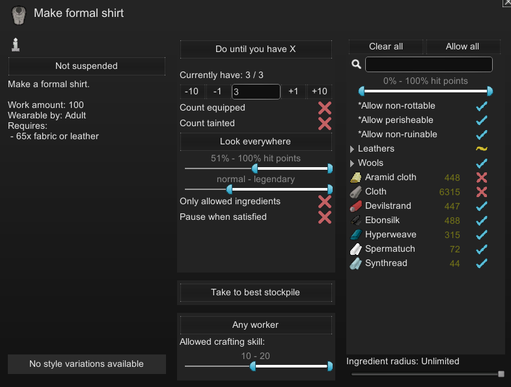511x387 pixels.
Task: Click the magnifying glass search icon
Action: 356,64
